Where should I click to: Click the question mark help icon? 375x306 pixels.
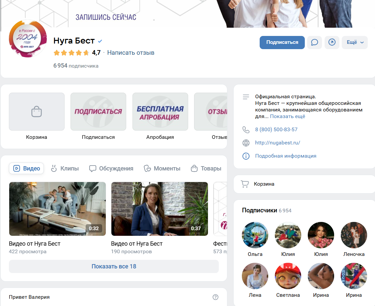point(216,297)
